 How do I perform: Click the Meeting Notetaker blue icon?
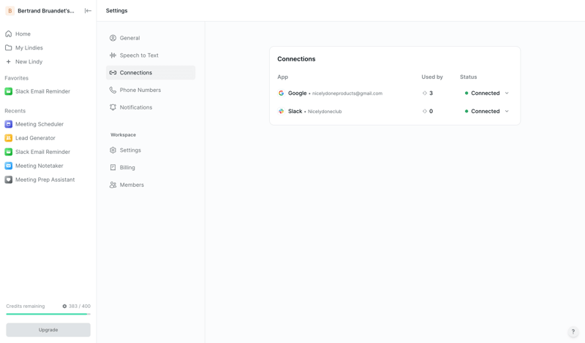pyautogui.click(x=8, y=166)
